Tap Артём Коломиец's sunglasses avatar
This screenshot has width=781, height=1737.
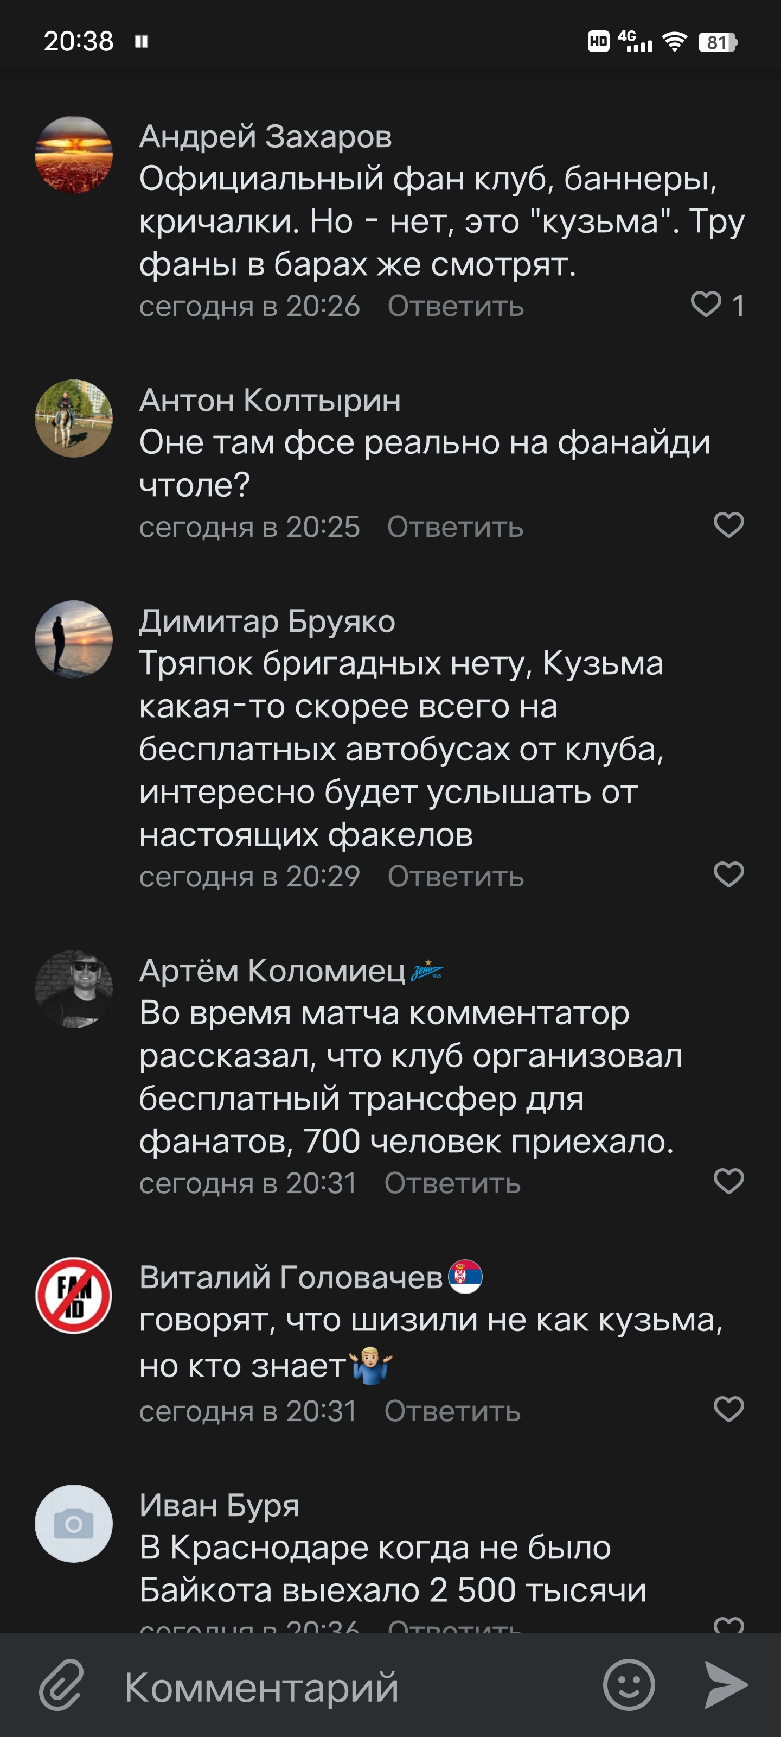[x=73, y=989]
